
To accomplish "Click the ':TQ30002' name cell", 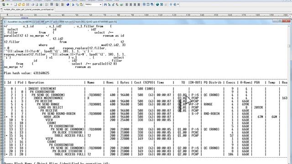I will (x=94, y=95).
